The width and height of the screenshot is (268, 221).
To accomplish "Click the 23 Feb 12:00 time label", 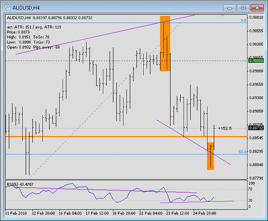I will [x=178, y=213].
